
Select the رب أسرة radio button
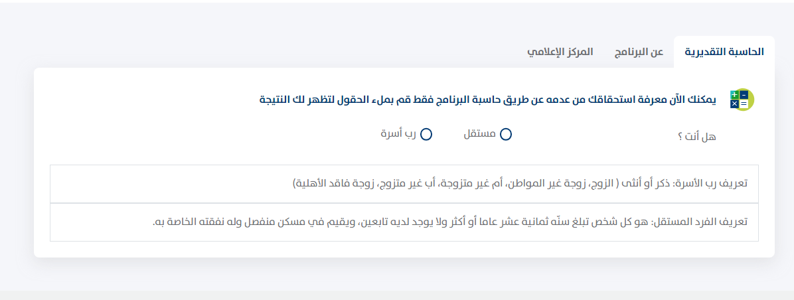[426, 135]
